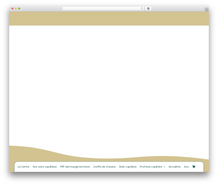Maximize the window with the green button
Image resolution: width=218 pixels, height=185 pixels.
[x=19, y=9]
